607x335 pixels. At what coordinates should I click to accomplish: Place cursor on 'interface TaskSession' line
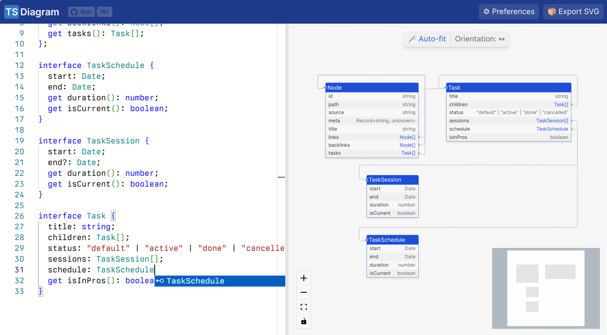pos(94,141)
